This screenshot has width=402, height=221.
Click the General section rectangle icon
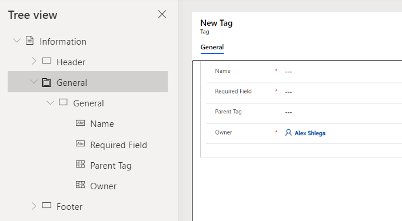click(x=63, y=102)
